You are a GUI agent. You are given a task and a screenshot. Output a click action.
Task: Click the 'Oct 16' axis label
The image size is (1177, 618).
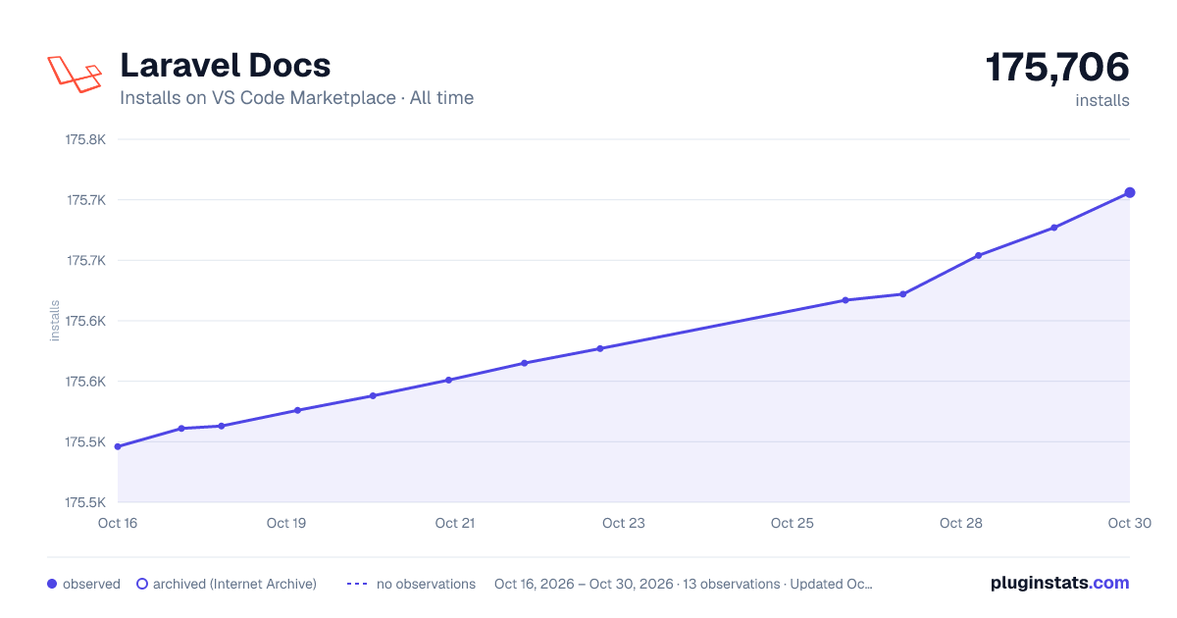[x=118, y=523]
